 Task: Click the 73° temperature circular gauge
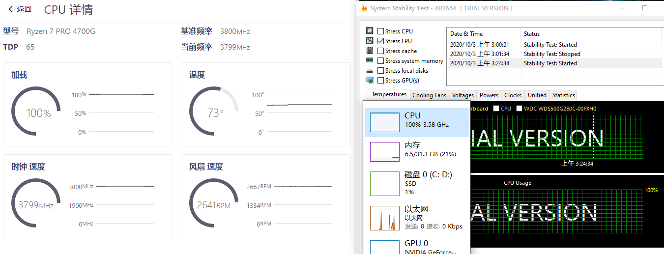tap(214, 112)
